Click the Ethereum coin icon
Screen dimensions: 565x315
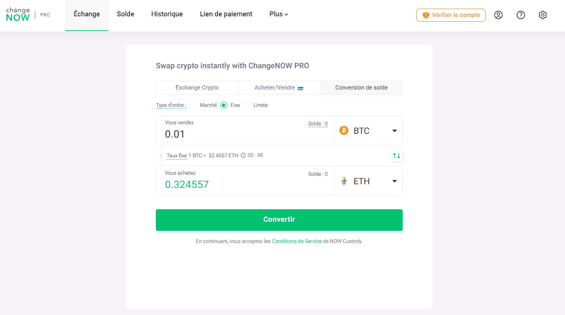344,181
